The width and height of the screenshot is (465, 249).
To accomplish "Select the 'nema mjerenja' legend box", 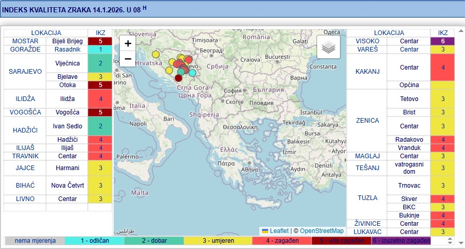I will pos(35,241).
